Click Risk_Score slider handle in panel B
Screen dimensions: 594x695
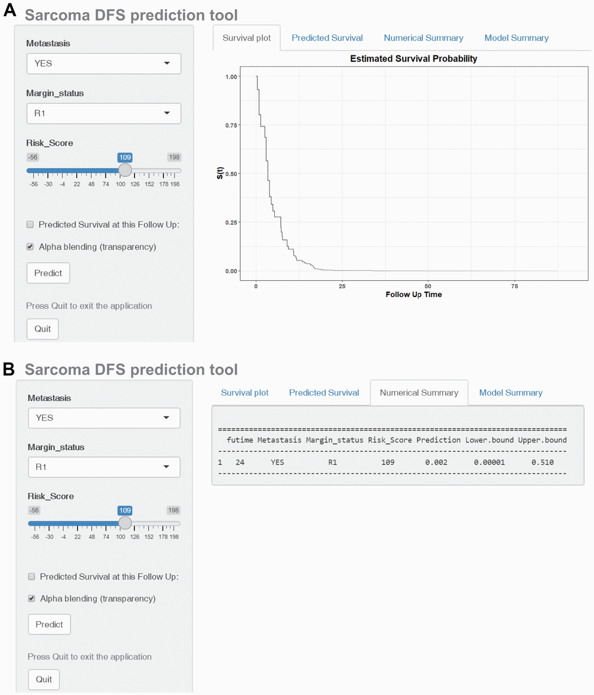click(125, 523)
